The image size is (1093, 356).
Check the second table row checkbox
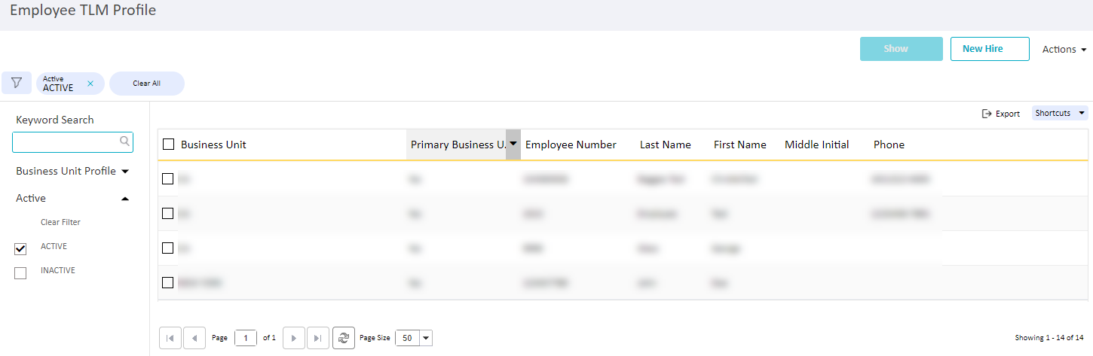(x=168, y=214)
